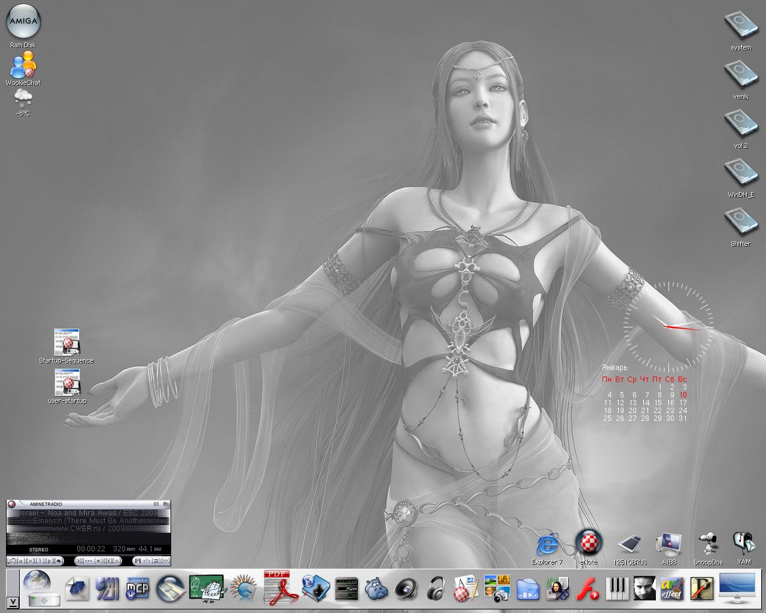
Task: Open the photos and camera dock icon
Action: point(497,588)
